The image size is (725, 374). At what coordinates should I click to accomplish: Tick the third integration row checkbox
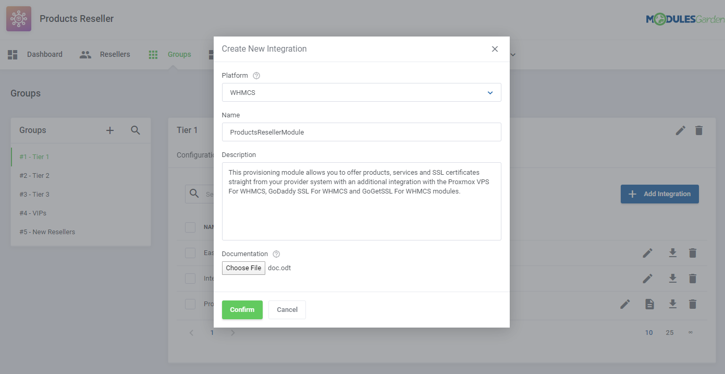tap(190, 304)
